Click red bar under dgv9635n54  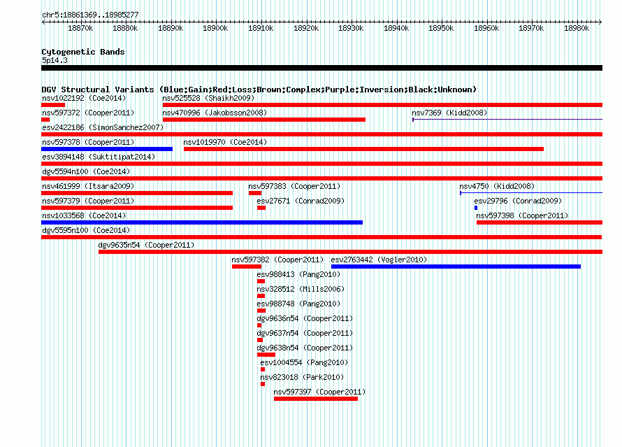[350, 252]
